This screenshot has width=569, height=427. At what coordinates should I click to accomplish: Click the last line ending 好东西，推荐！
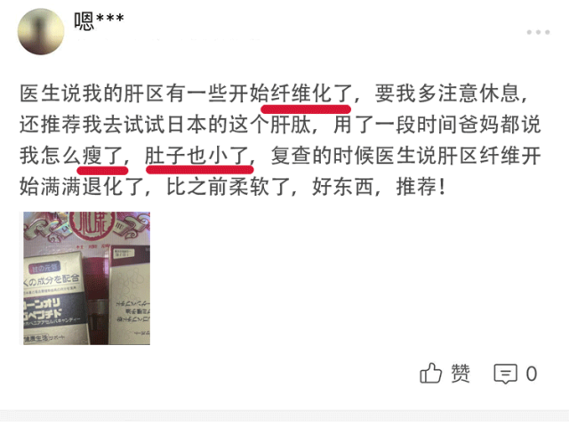pos(232,188)
